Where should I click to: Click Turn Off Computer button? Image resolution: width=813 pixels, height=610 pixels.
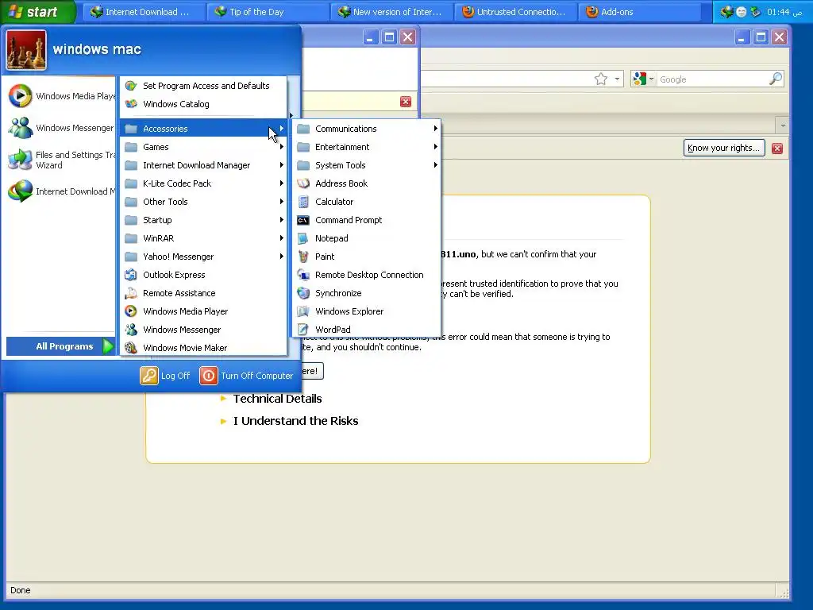point(246,376)
